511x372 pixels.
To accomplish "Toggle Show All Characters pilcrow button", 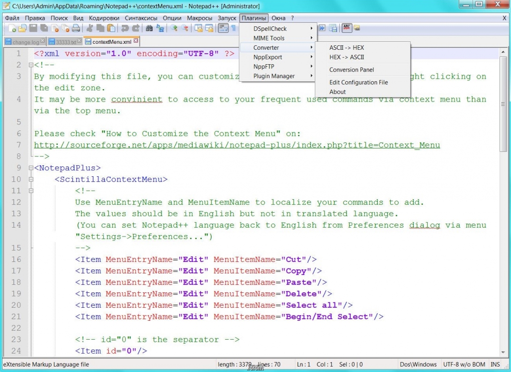I will 233,28.
